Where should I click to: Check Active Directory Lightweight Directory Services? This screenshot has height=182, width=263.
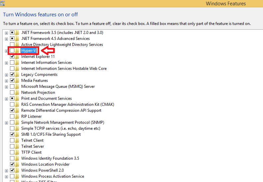(x=12, y=44)
